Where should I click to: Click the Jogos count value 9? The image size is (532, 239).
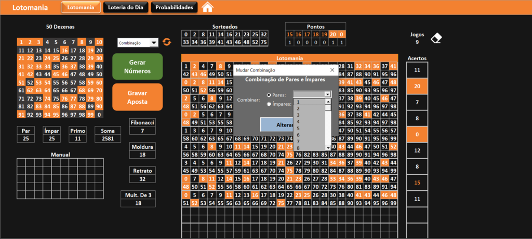pos(417,43)
